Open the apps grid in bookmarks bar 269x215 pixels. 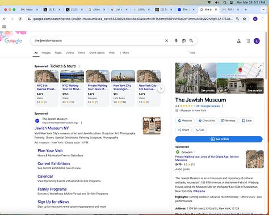point(4,27)
